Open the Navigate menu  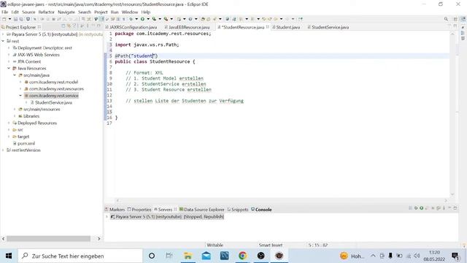tap(66, 12)
